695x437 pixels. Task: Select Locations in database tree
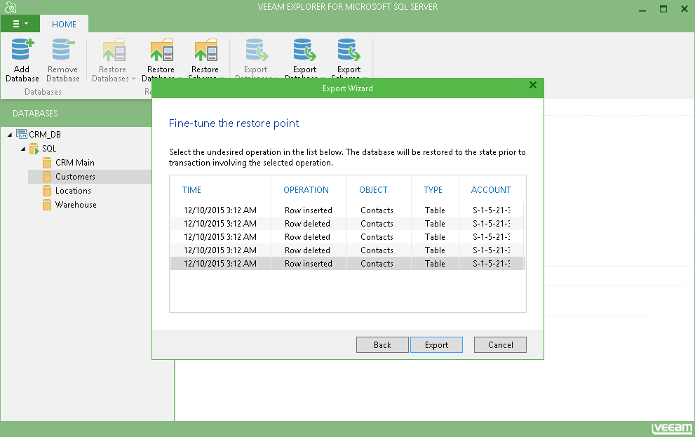tap(73, 191)
